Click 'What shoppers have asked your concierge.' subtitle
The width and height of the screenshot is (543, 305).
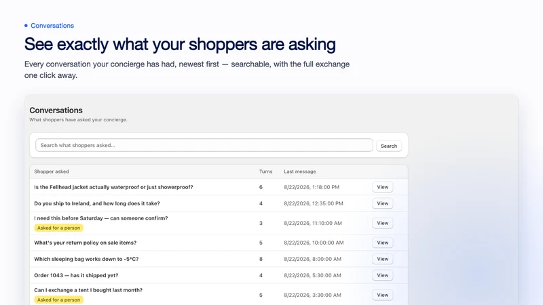coord(78,120)
